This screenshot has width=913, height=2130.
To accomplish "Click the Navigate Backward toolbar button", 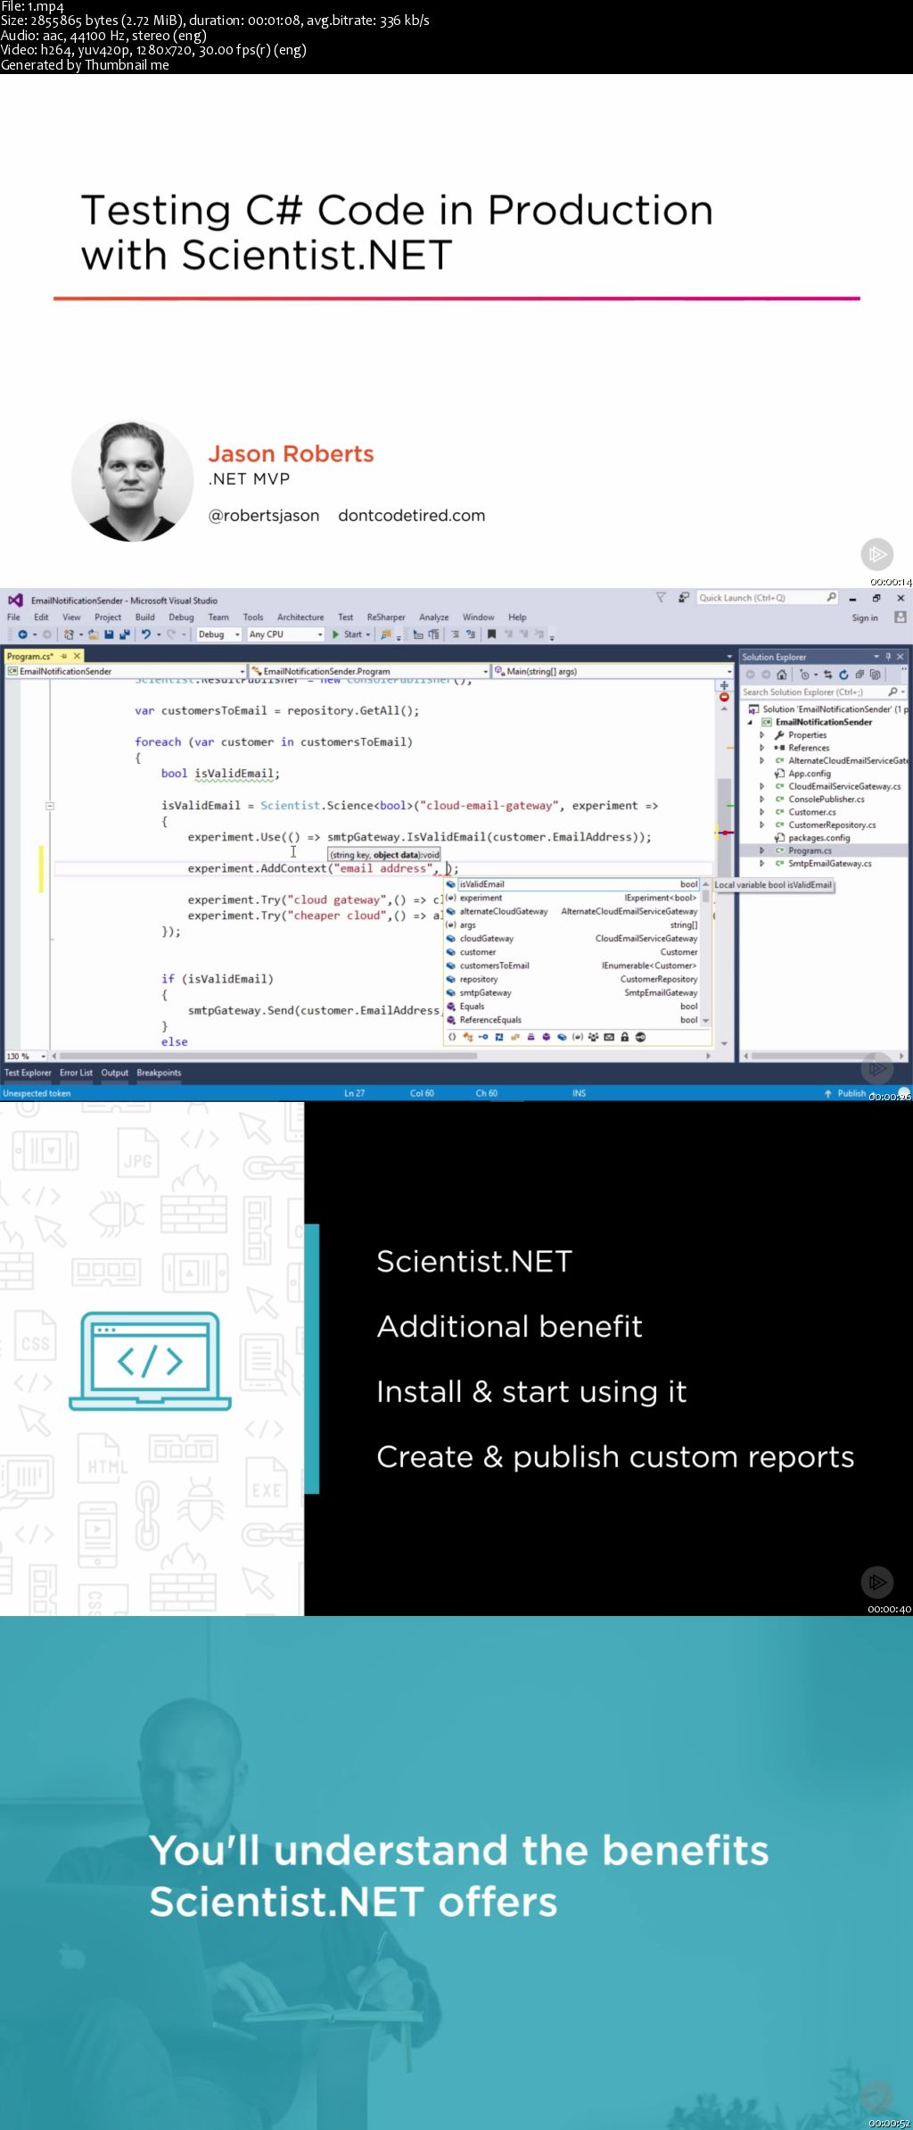I will pyautogui.click(x=22, y=634).
